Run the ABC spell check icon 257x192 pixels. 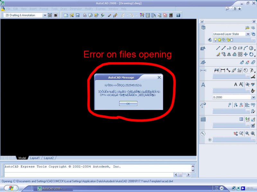point(253,84)
